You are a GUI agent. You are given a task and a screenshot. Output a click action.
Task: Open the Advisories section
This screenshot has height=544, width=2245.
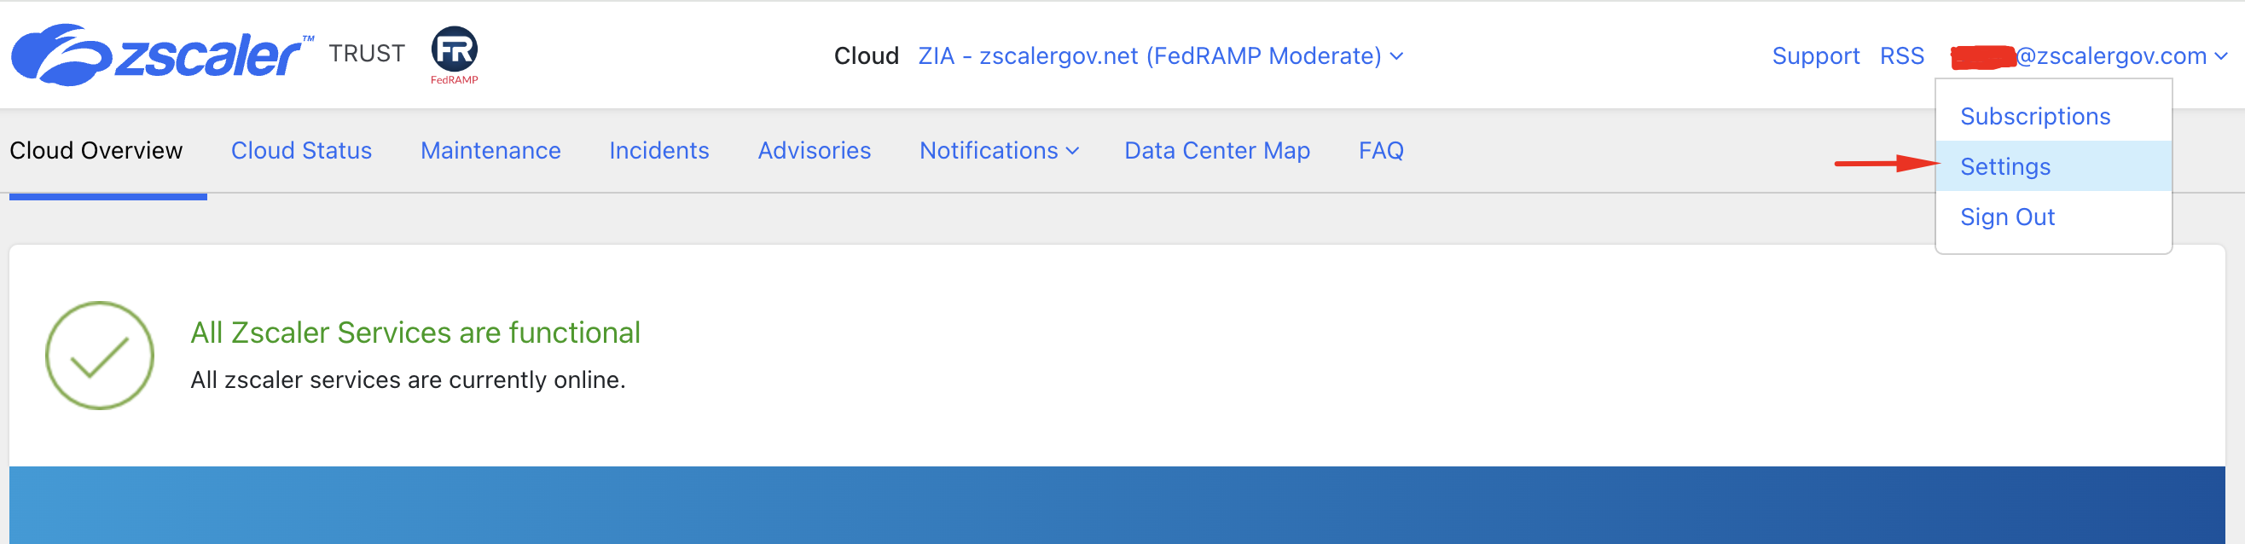point(813,150)
